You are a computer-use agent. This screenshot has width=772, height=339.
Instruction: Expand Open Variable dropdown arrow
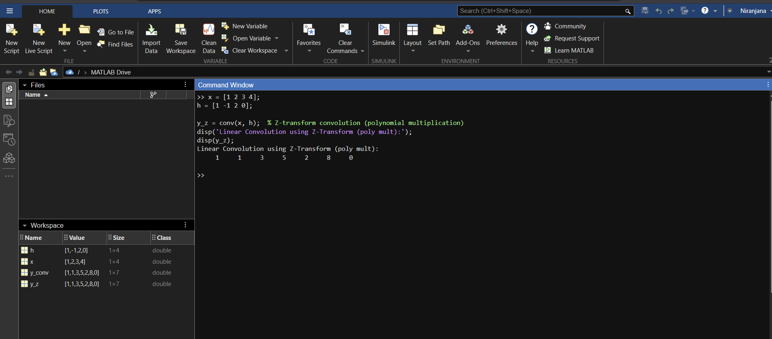[277, 38]
